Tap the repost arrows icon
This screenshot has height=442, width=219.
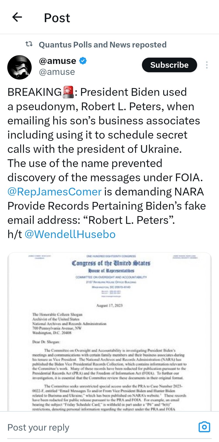coord(29,44)
